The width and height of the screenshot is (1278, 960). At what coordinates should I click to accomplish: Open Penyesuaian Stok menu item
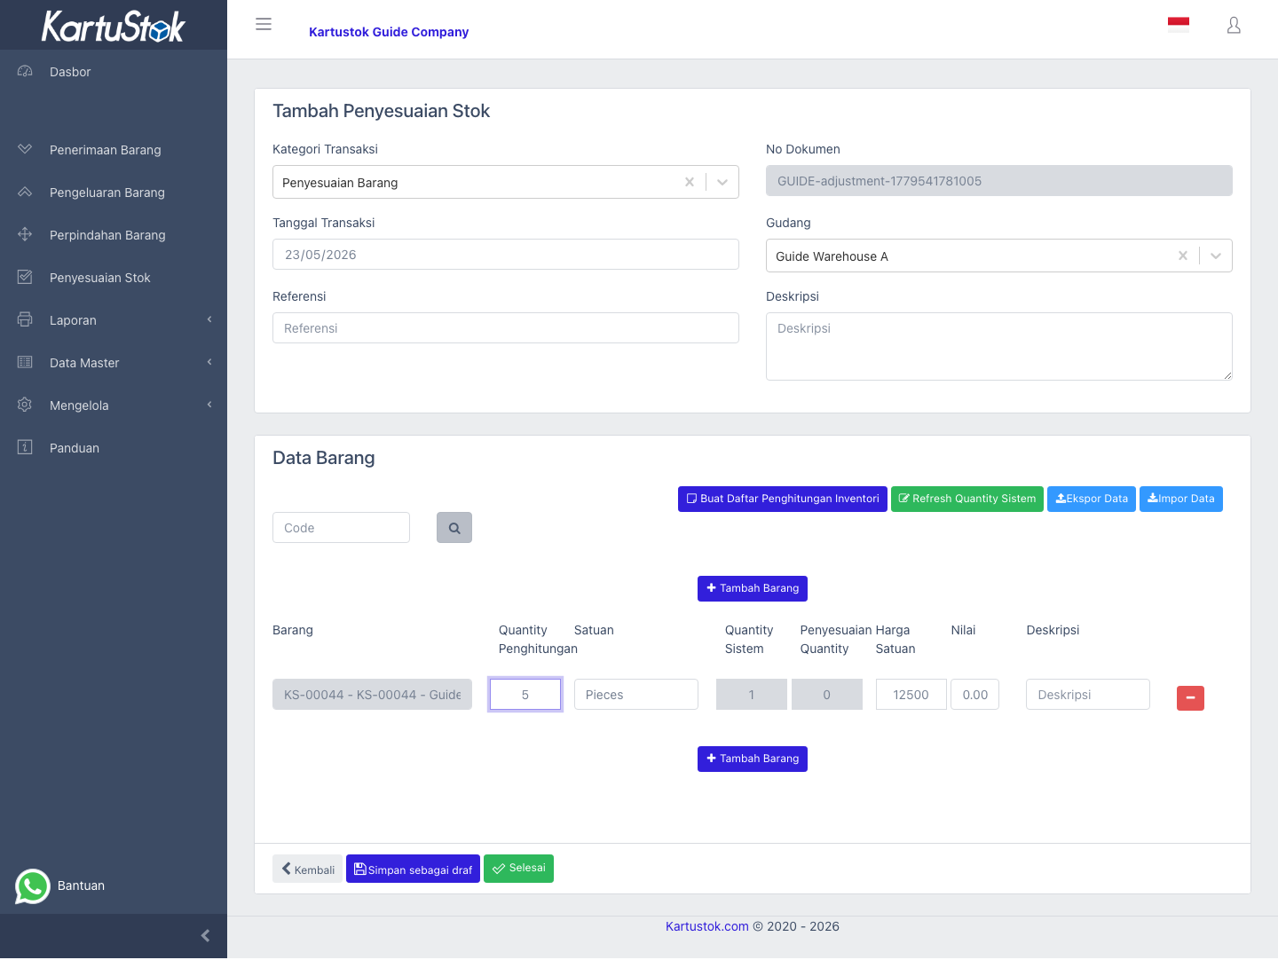[114, 278]
